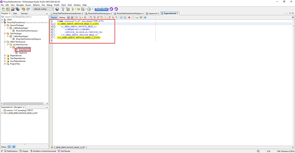Switch editor to Source view
295x153 pixels.
pyautogui.click(x=54, y=17)
